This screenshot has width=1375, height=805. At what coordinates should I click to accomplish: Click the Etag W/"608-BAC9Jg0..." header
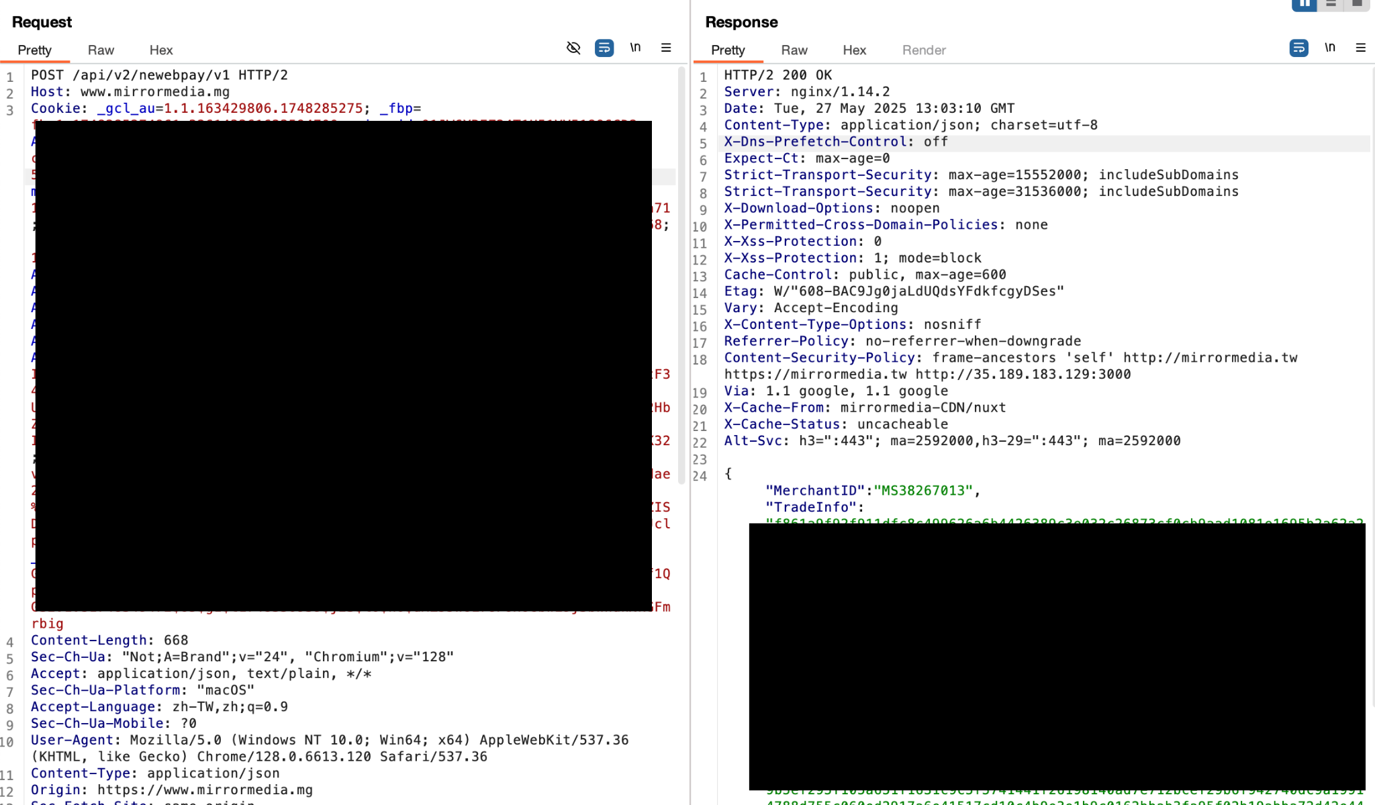894,291
